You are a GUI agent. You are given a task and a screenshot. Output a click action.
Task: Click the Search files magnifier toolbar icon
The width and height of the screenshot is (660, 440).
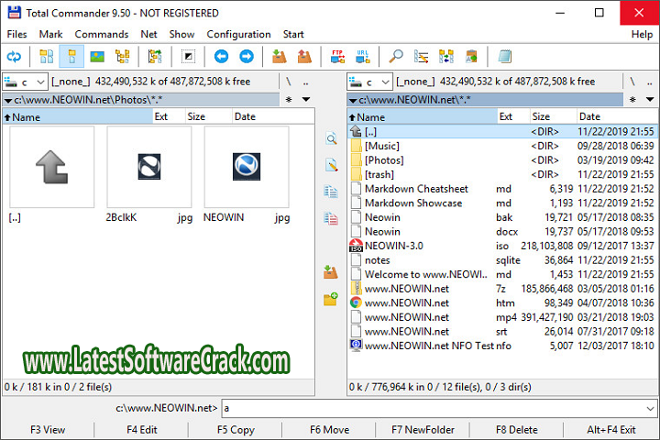396,57
